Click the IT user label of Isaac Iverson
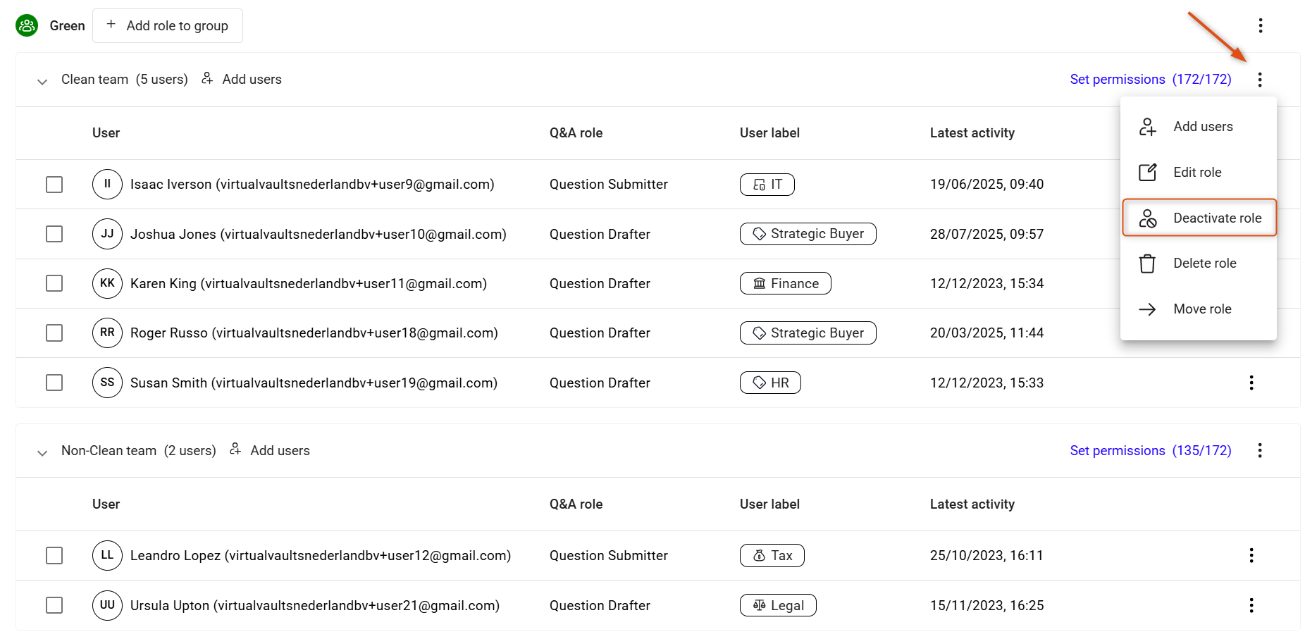Image resolution: width=1305 pixels, height=639 pixels. [767, 185]
